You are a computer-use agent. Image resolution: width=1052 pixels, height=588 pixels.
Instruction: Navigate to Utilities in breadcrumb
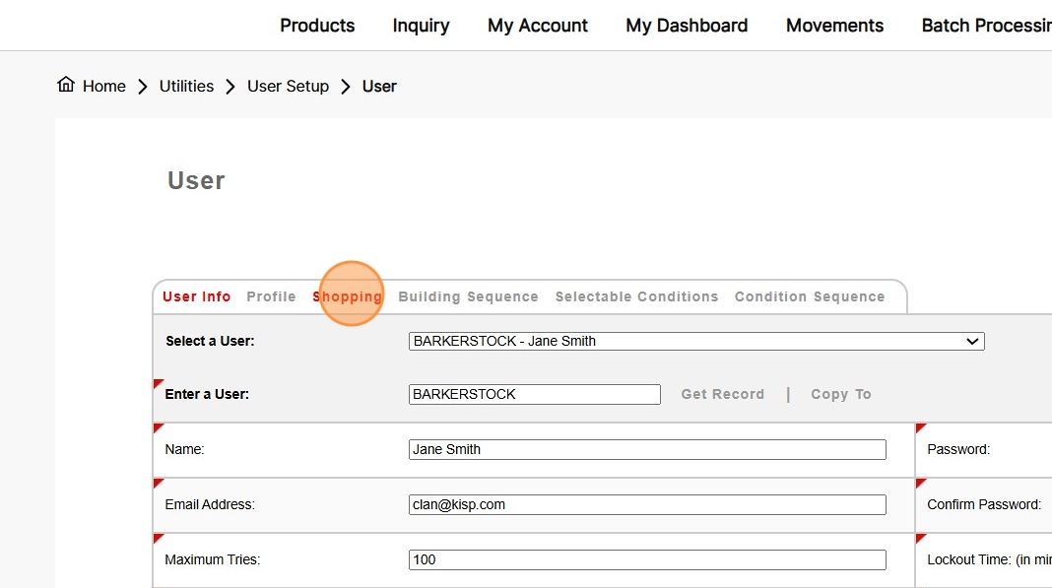[x=186, y=87]
